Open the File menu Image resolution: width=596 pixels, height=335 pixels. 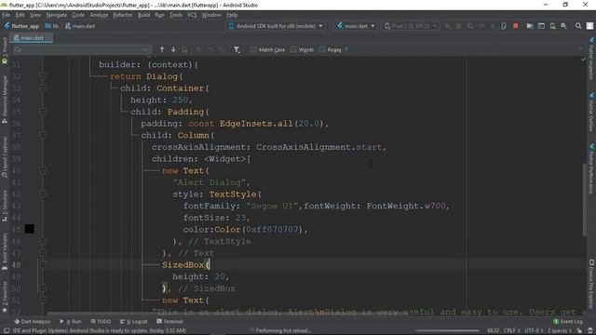point(7,15)
